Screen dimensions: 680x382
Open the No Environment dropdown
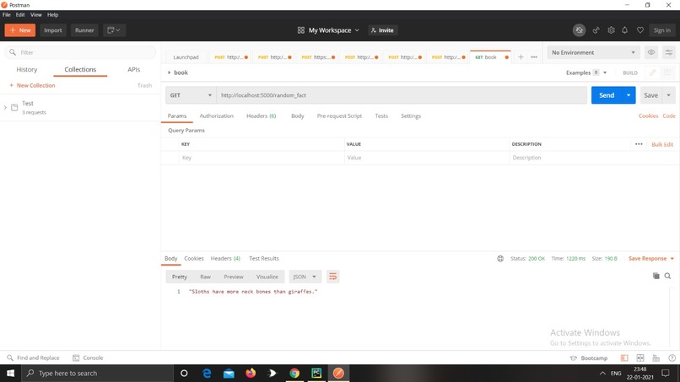(593, 52)
